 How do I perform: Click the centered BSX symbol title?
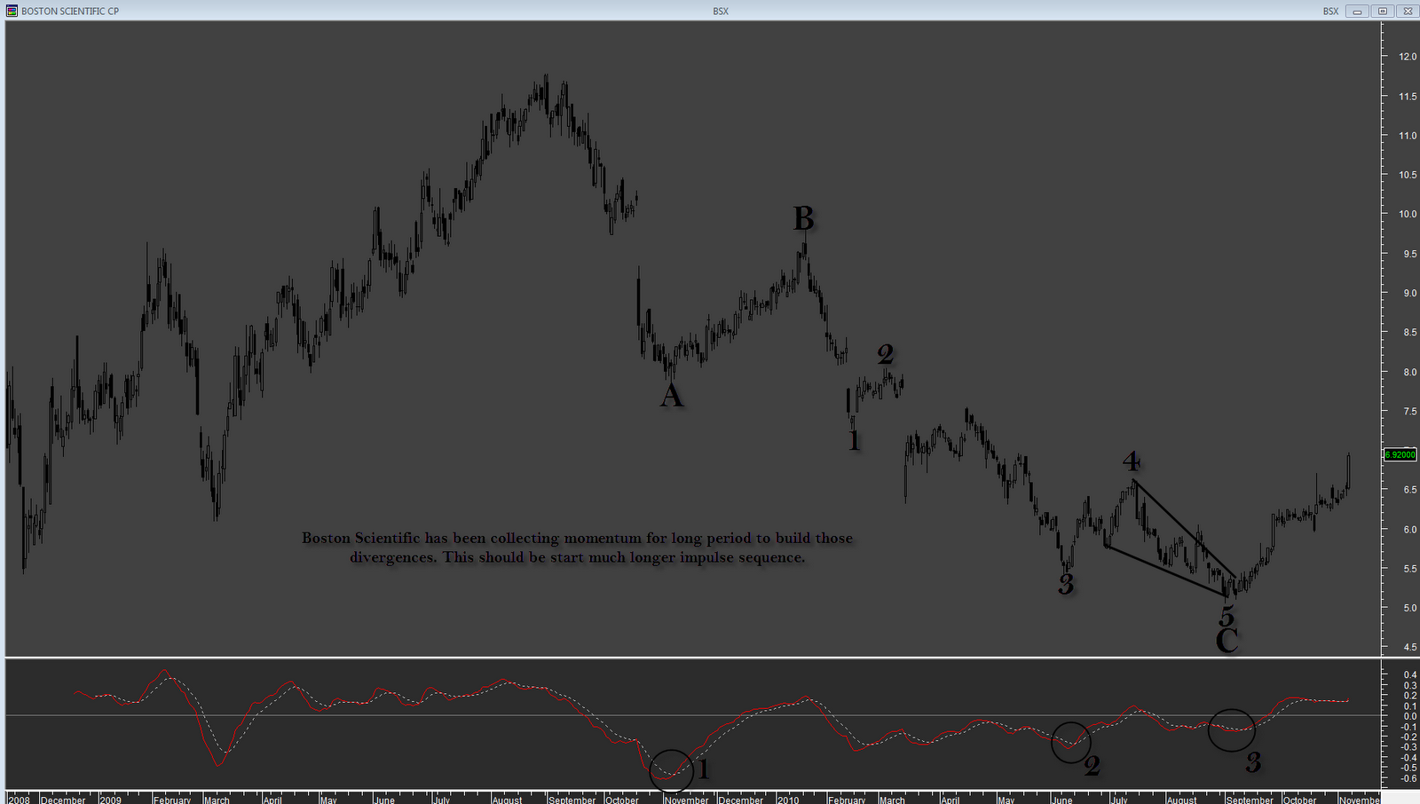(x=721, y=12)
